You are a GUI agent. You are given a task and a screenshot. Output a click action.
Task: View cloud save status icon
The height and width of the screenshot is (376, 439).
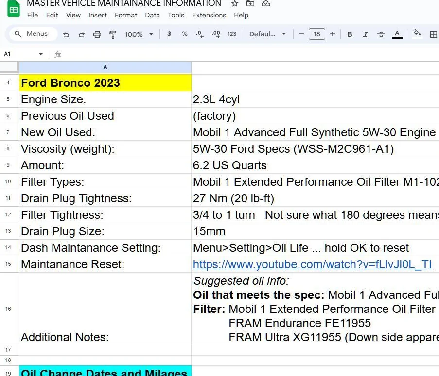pyautogui.click(x=266, y=3)
